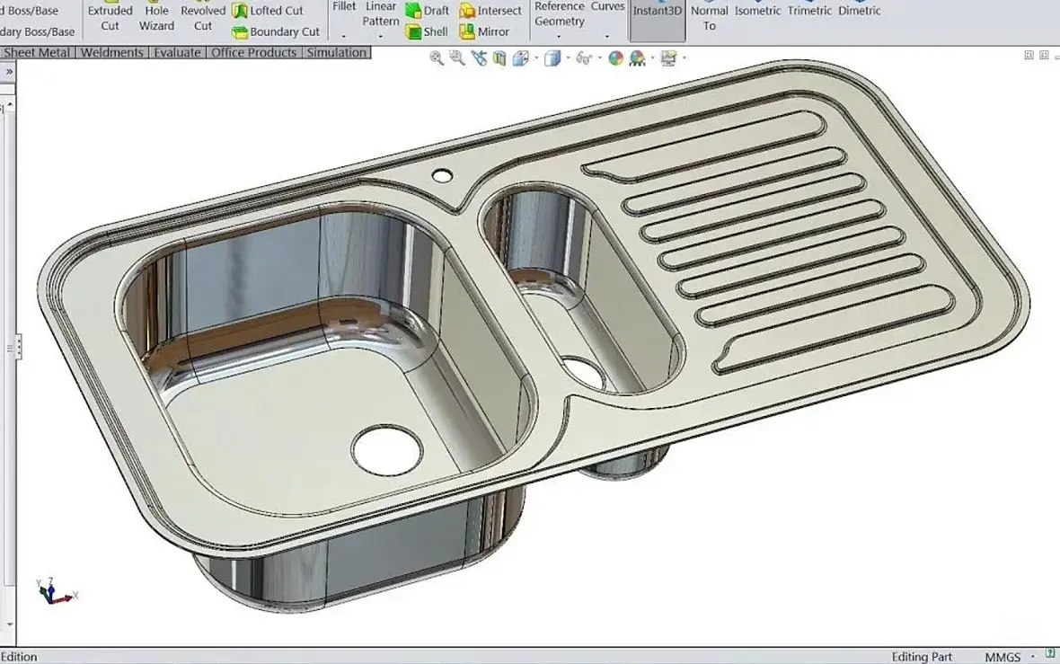Open the Simulation tab
This screenshot has width=1060, height=664.
point(336,53)
